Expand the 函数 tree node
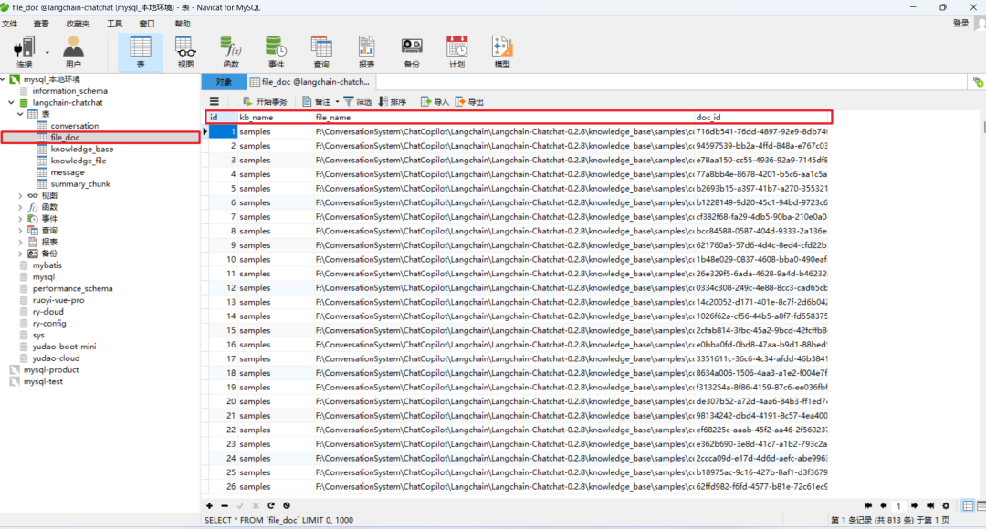This screenshot has height=529, width=986. point(21,207)
